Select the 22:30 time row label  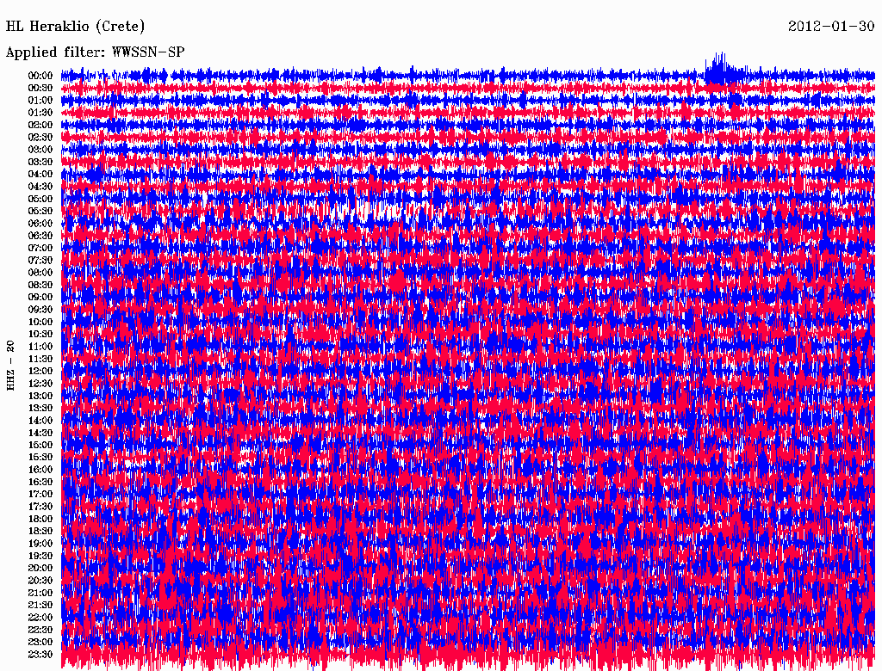click(x=40, y=630)
